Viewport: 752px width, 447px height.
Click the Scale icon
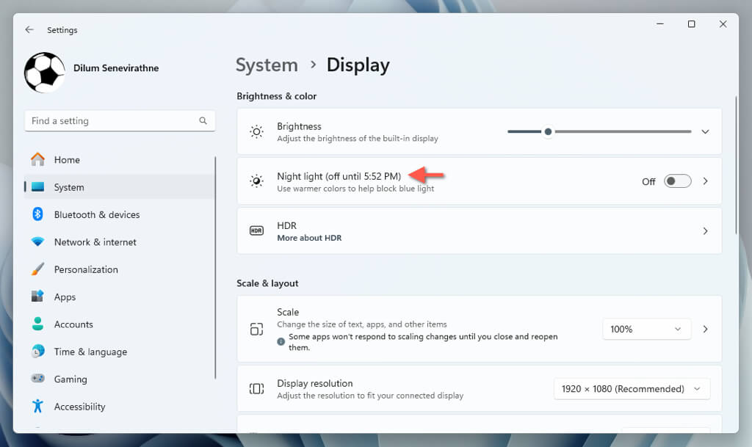click(x=256, y=329)
